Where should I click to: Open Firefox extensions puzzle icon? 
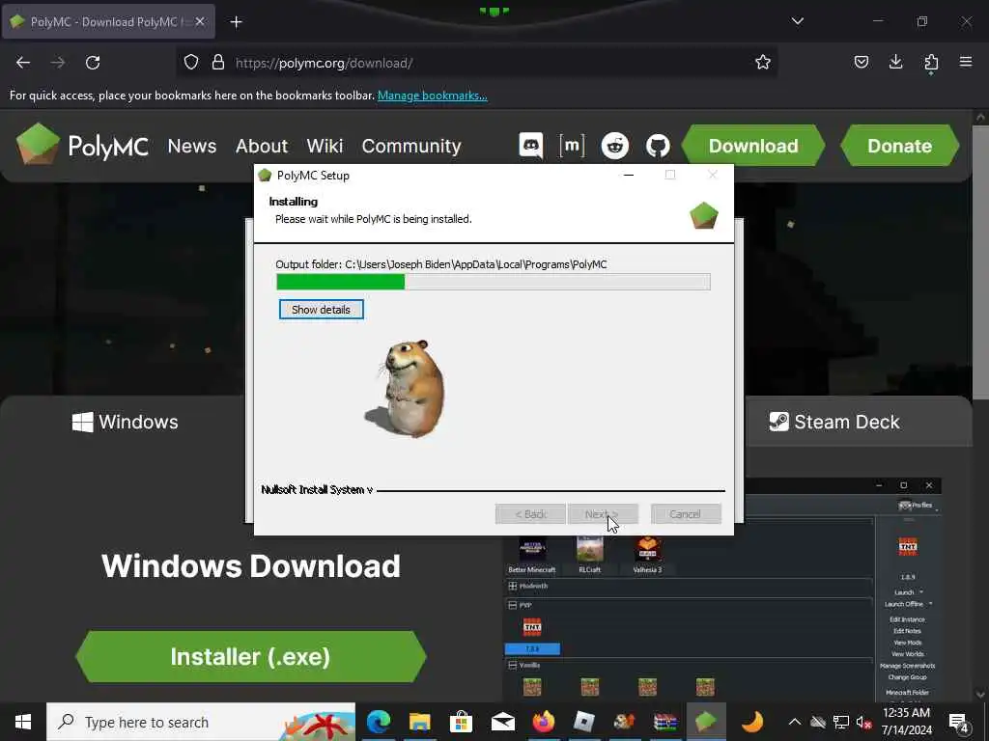point(931,63)
